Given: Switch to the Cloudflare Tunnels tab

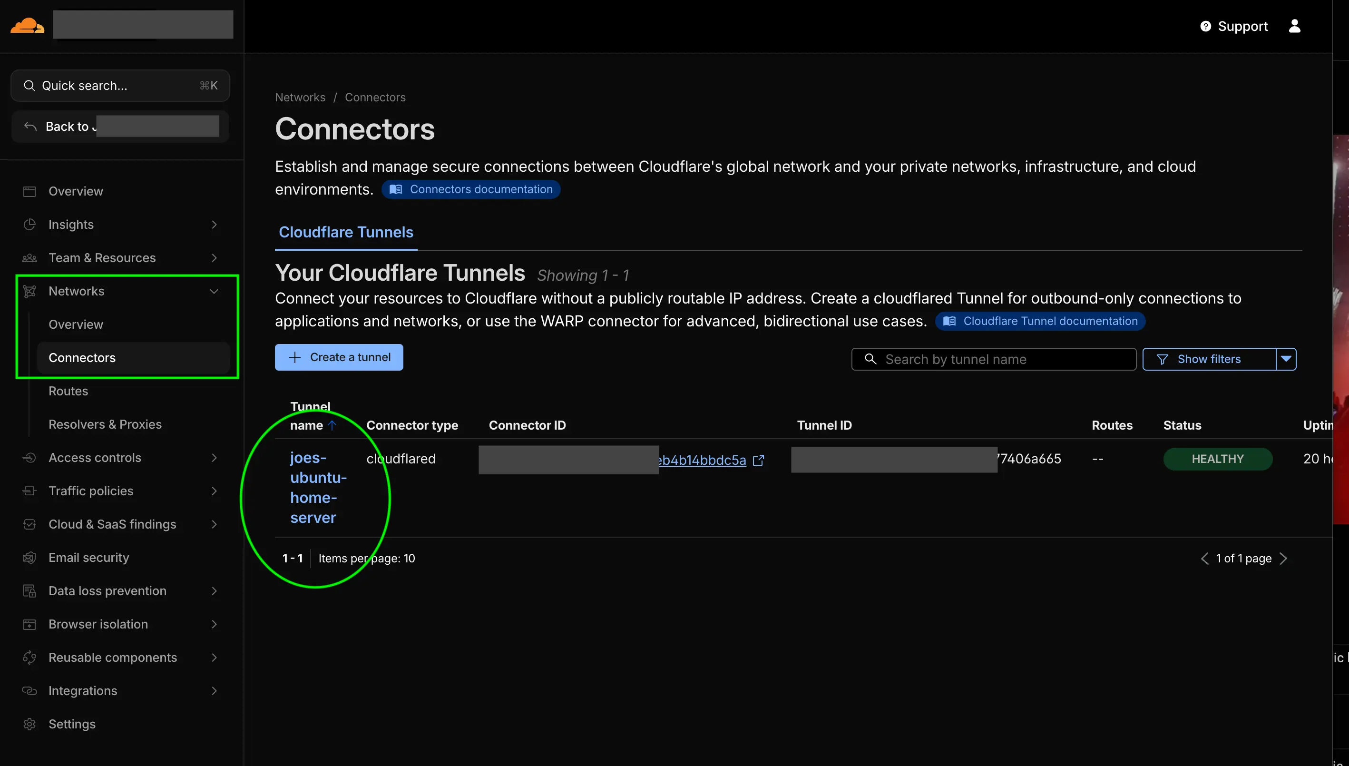Looking at the screenshot, I should click(x=345, y=232).
